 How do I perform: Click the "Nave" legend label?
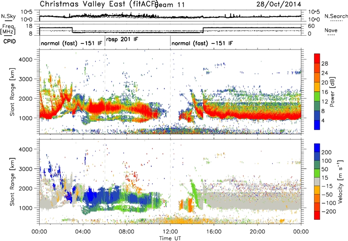pos(331,30)
